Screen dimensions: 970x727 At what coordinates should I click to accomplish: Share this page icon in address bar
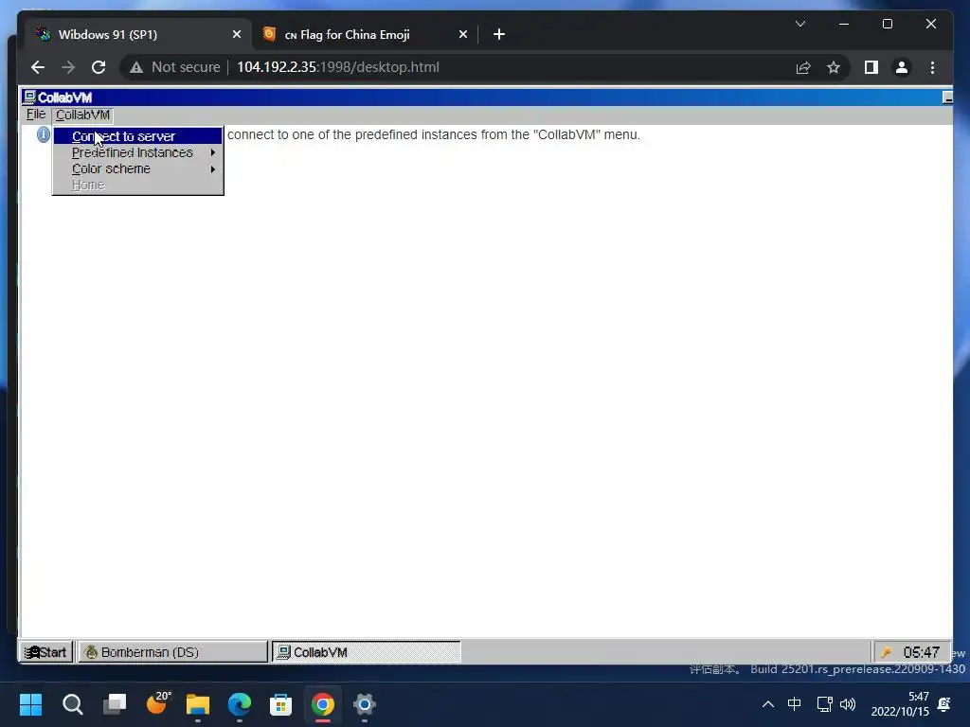click(803, 67)
